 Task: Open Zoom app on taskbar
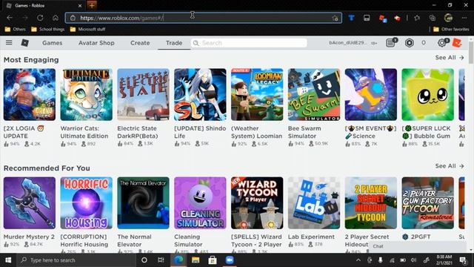tap(230, 260)
